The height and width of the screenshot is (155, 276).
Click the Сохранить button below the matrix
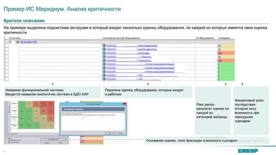[47, 143]
